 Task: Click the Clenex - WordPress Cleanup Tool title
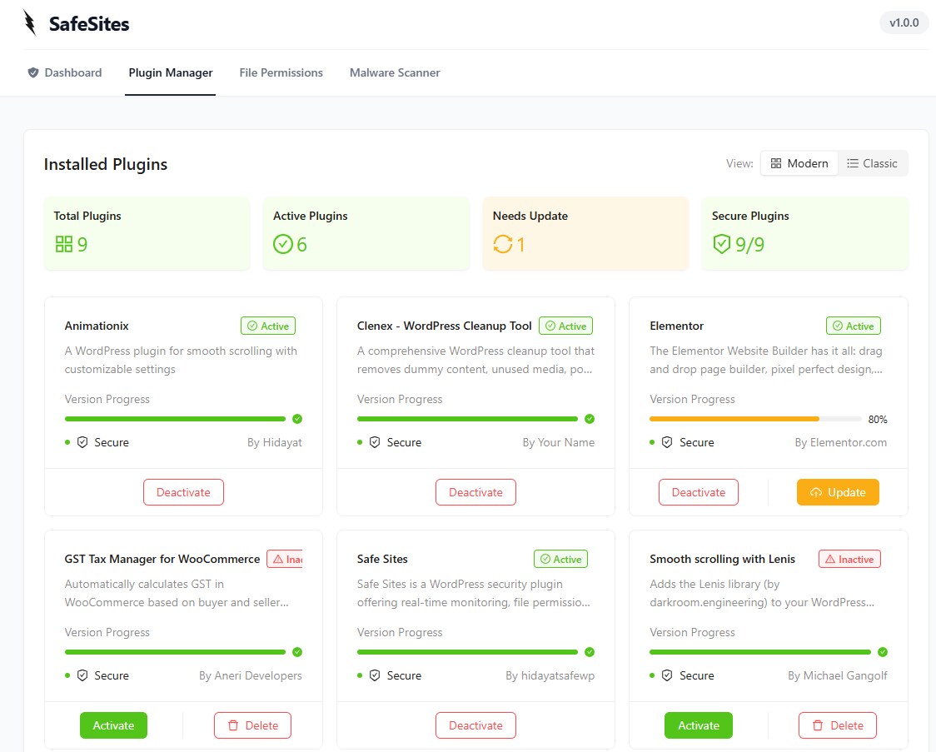pos(444,326)
